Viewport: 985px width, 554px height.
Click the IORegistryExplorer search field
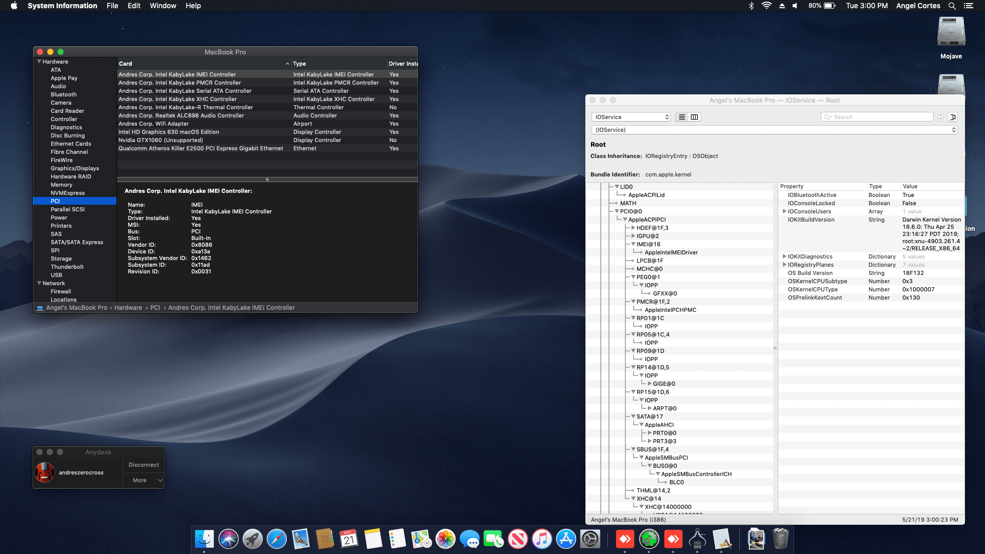(x=877, y=117)
